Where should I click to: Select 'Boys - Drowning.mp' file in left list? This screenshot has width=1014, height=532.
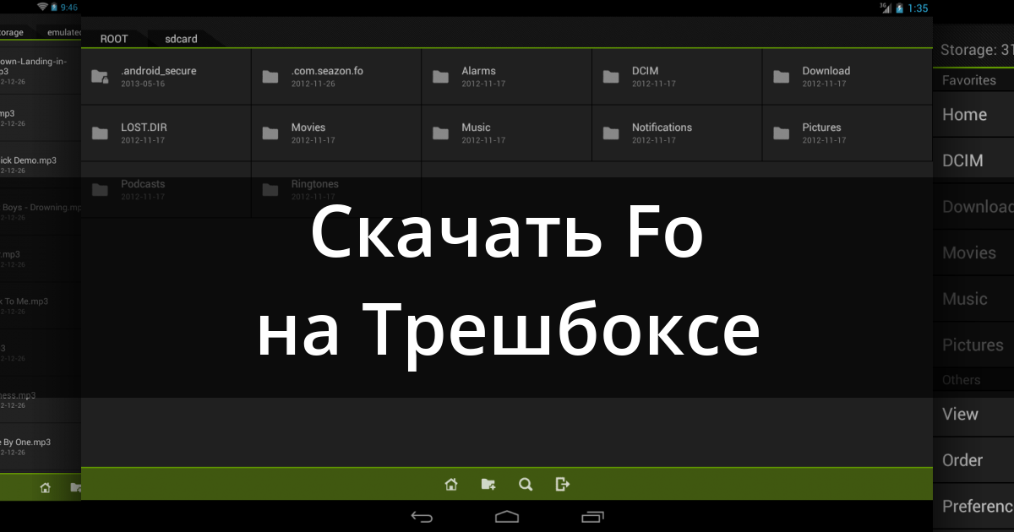(40, 211)
